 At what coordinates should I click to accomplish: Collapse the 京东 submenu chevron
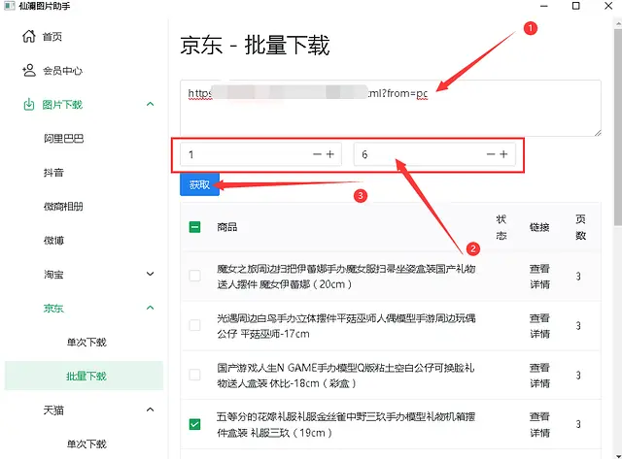[x=151, y=308]
